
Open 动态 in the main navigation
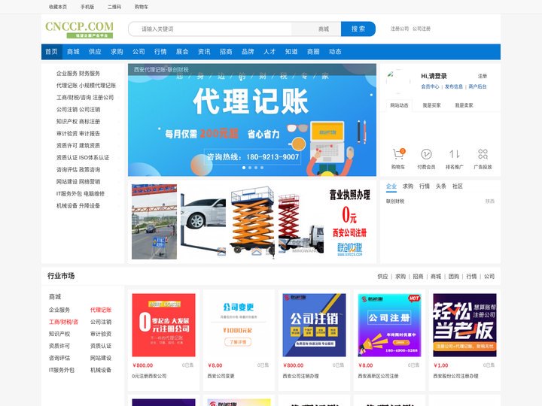click(335, 52)
